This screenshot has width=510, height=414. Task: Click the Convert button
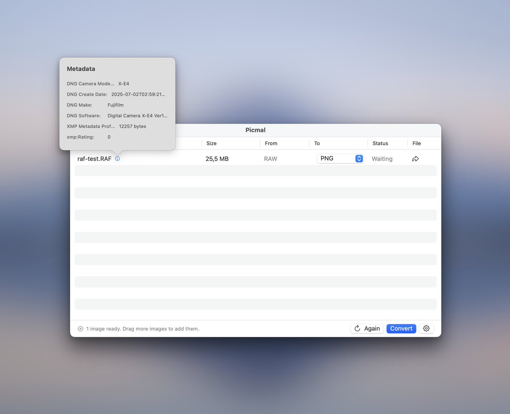[x=401, y=328]
